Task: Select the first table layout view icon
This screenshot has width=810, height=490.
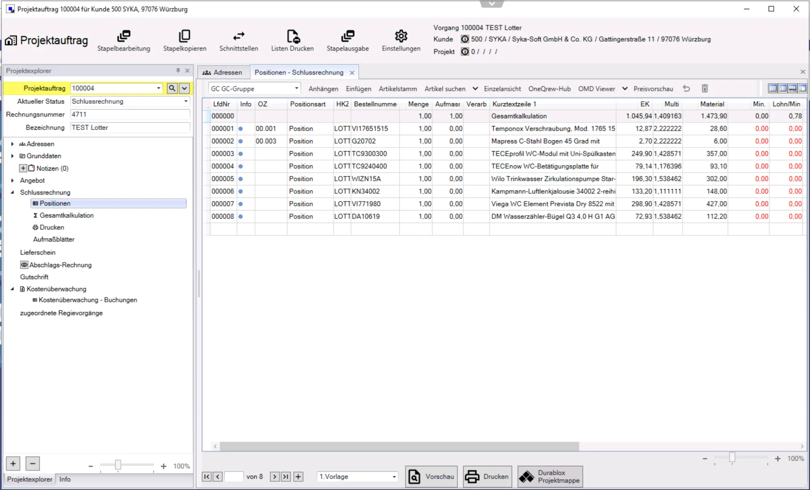Action: click(x=772, y=89)
